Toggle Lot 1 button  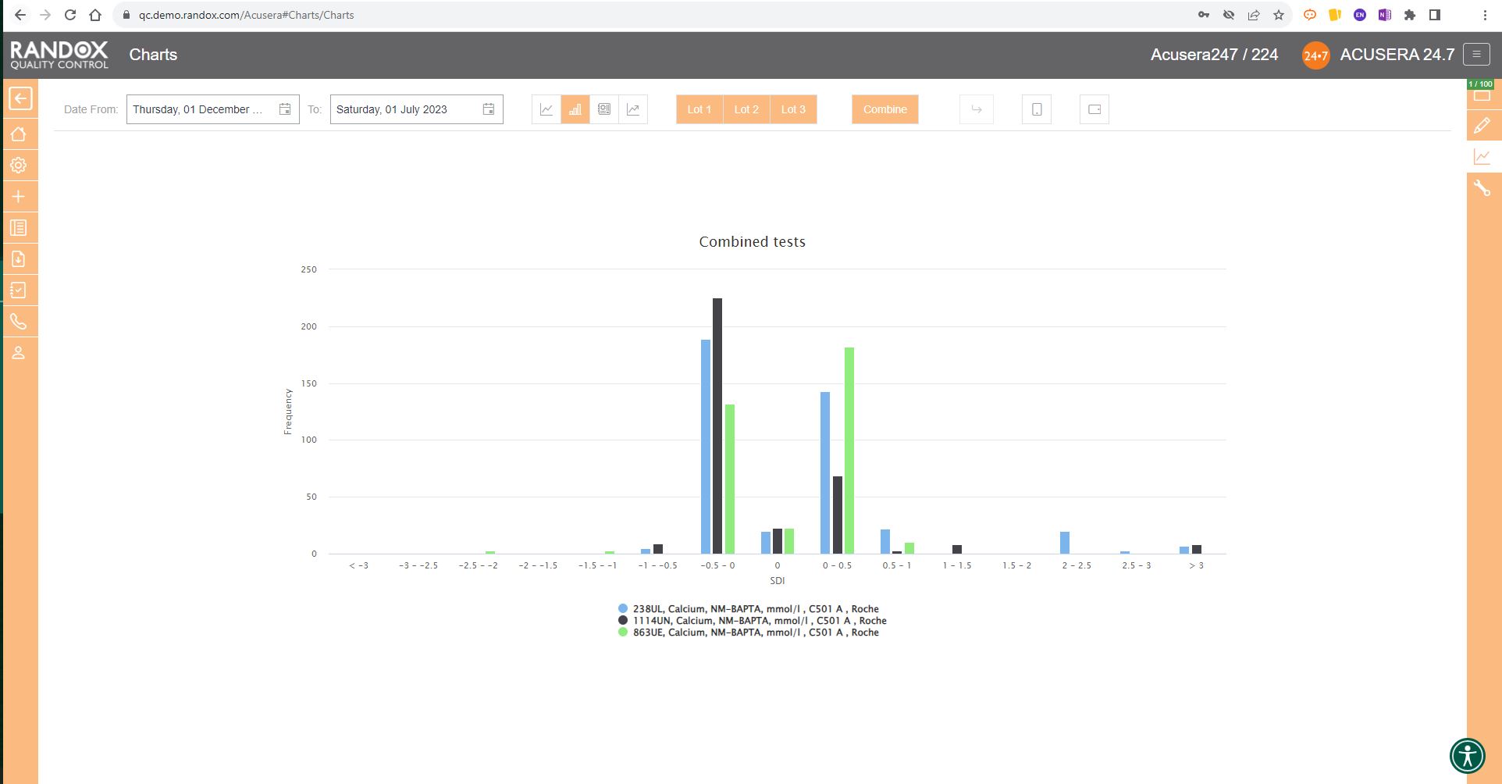(699, 109)
